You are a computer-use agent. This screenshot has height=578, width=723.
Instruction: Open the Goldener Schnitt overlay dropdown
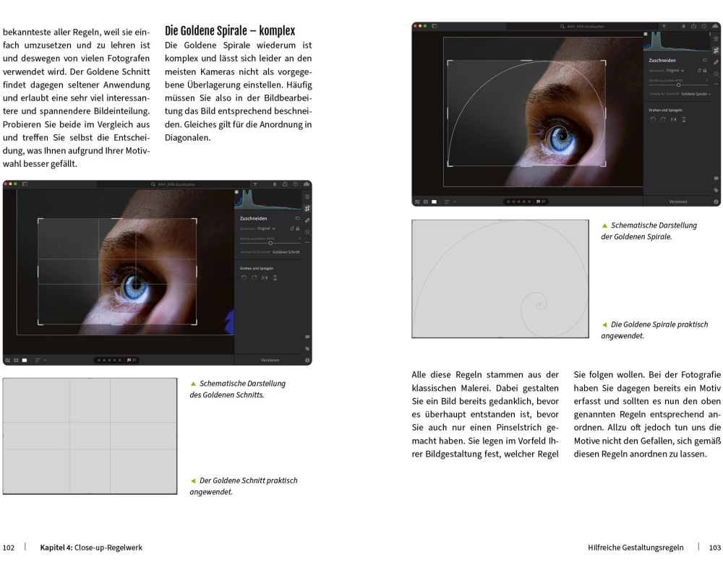[286, 252]
